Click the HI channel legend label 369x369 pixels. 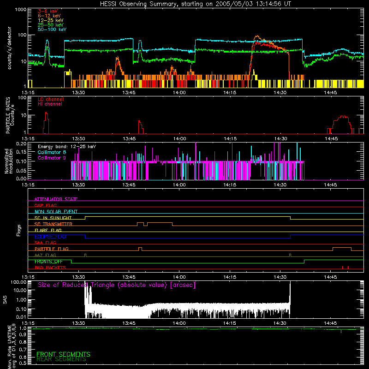50,104
